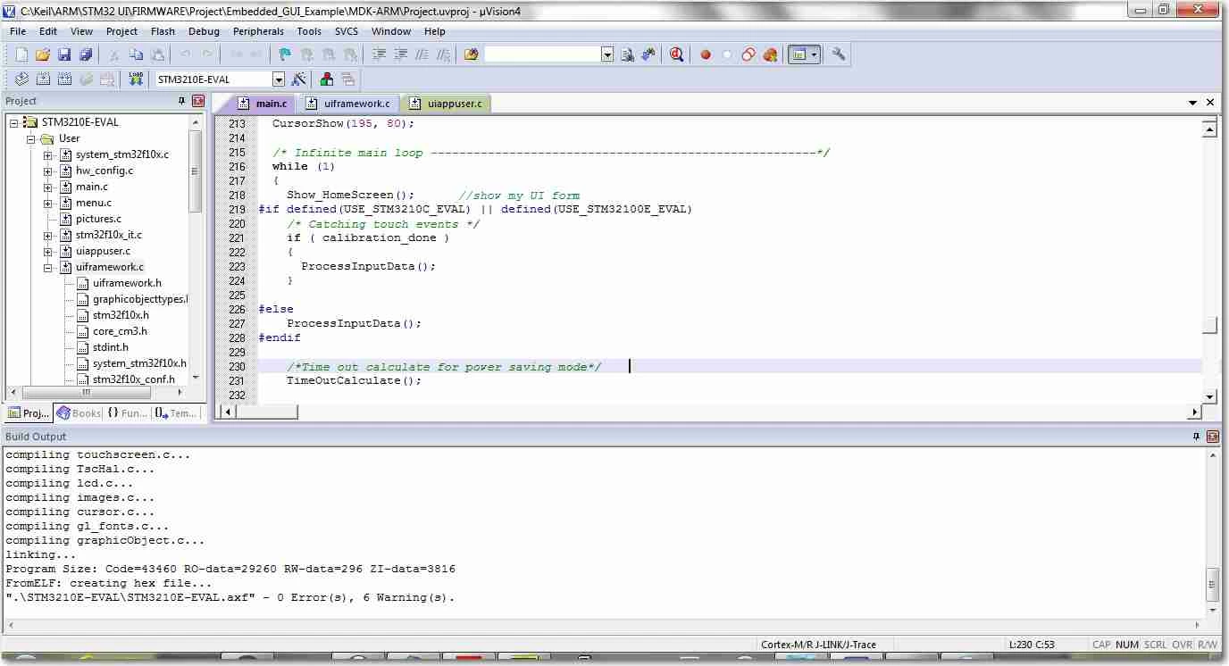1229x666 pixels.
Task: Select stm32f10x_it.c in the project tree
Action: [x=108, y=235]
